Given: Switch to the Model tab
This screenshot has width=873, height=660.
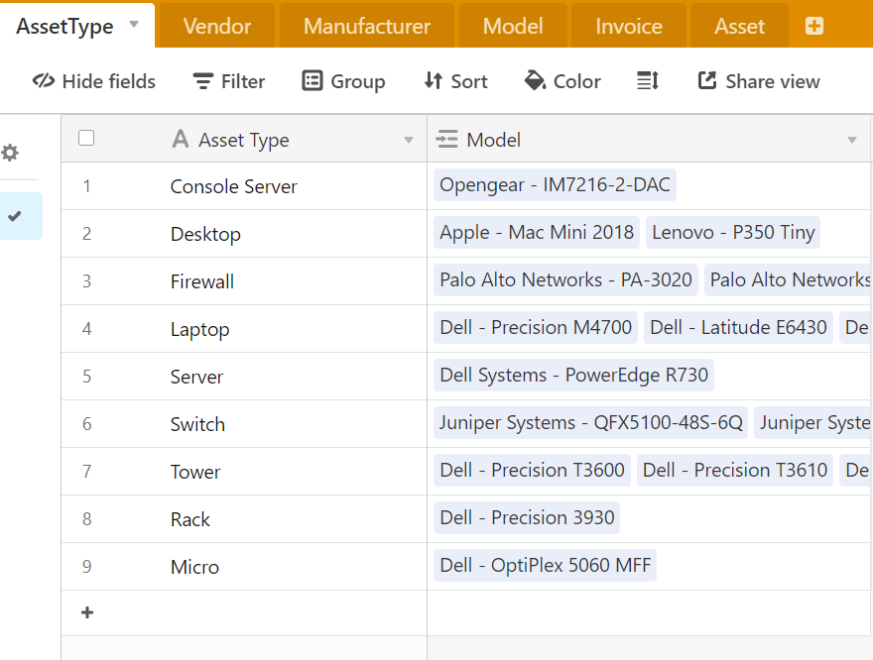Looking at the screenshot, I should (513, 26).
